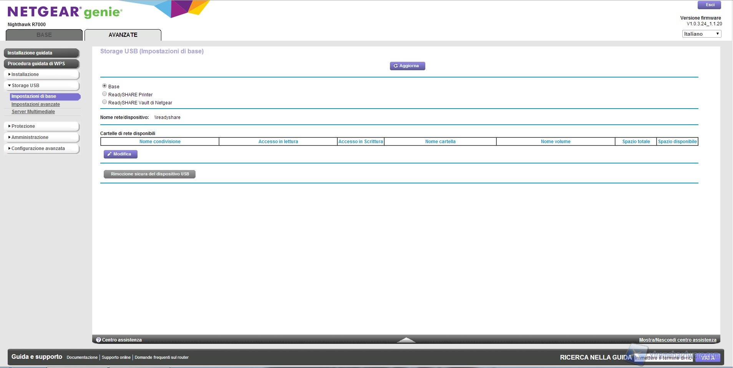
Task: Expand the Installazione sidebar section
Action: [41, 74]
